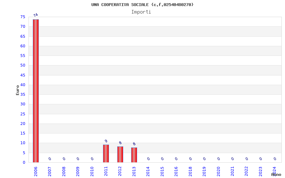
Task: Click x-axis year label 2022
Action: pos(247,172)
